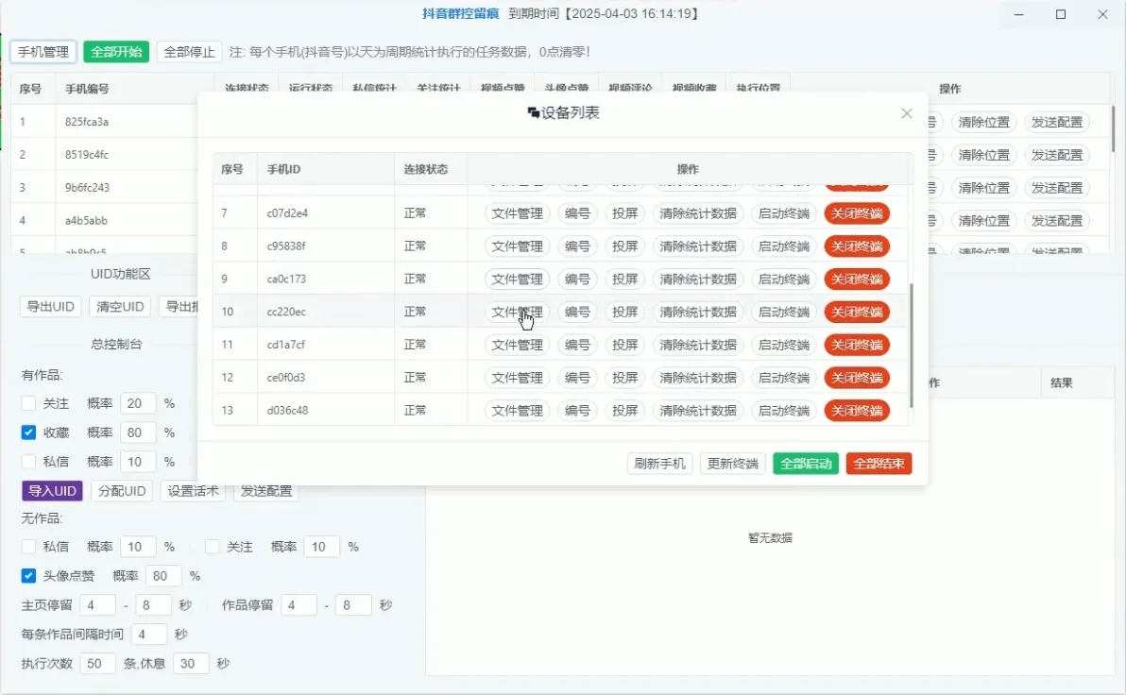Image resolution: width=1126 pixels, height=695 pixels.
Task: Click 发送配置 for phone 8519c4fc row
Action: click(1057, 155)
